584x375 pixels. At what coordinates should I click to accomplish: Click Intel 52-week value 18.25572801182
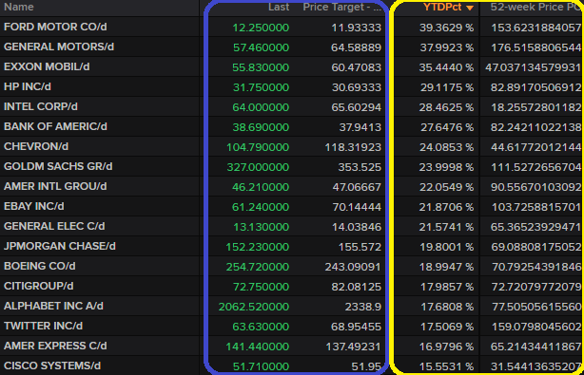(536, 107)
